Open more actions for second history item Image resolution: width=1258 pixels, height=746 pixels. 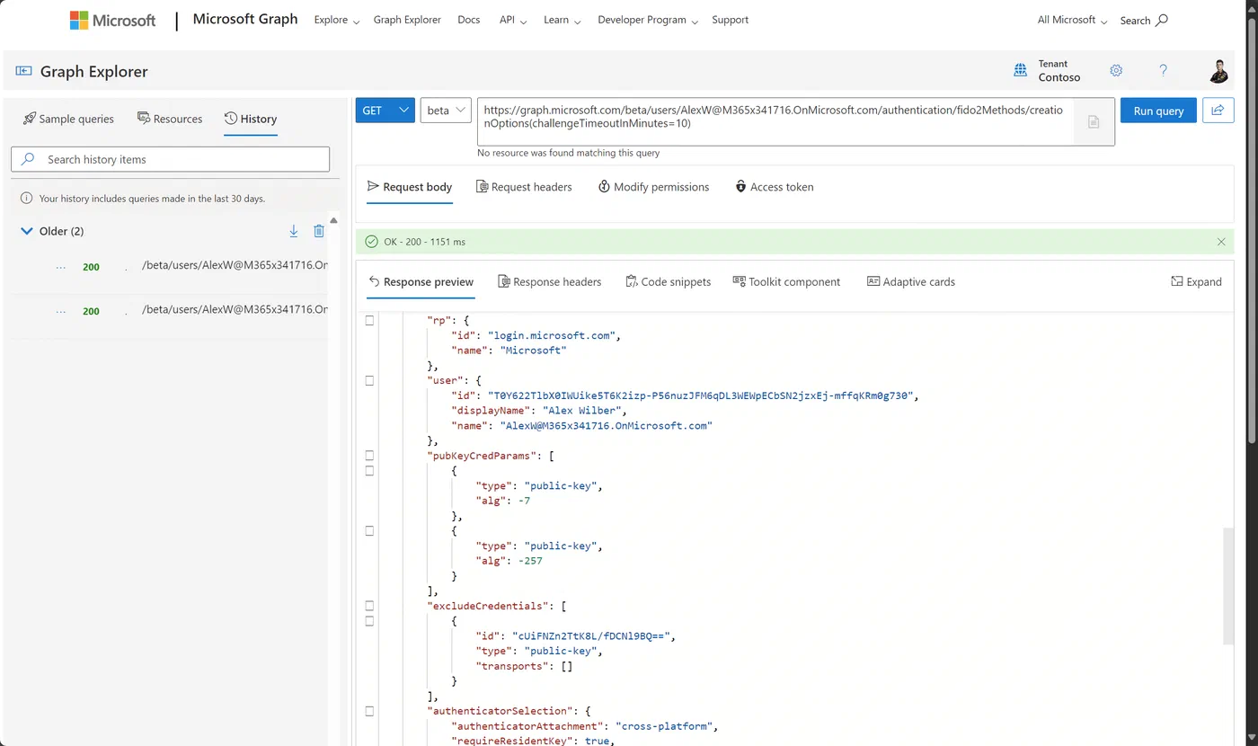tap(61, 311)
